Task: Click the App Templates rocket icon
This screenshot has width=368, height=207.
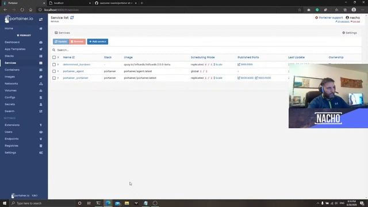Action: tap(41, 49)
